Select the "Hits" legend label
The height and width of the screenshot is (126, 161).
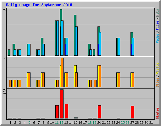pos(157,13)
